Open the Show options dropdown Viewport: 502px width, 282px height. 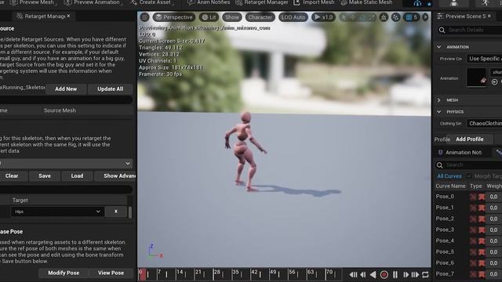pyautogui.click(x=232, y=17)
